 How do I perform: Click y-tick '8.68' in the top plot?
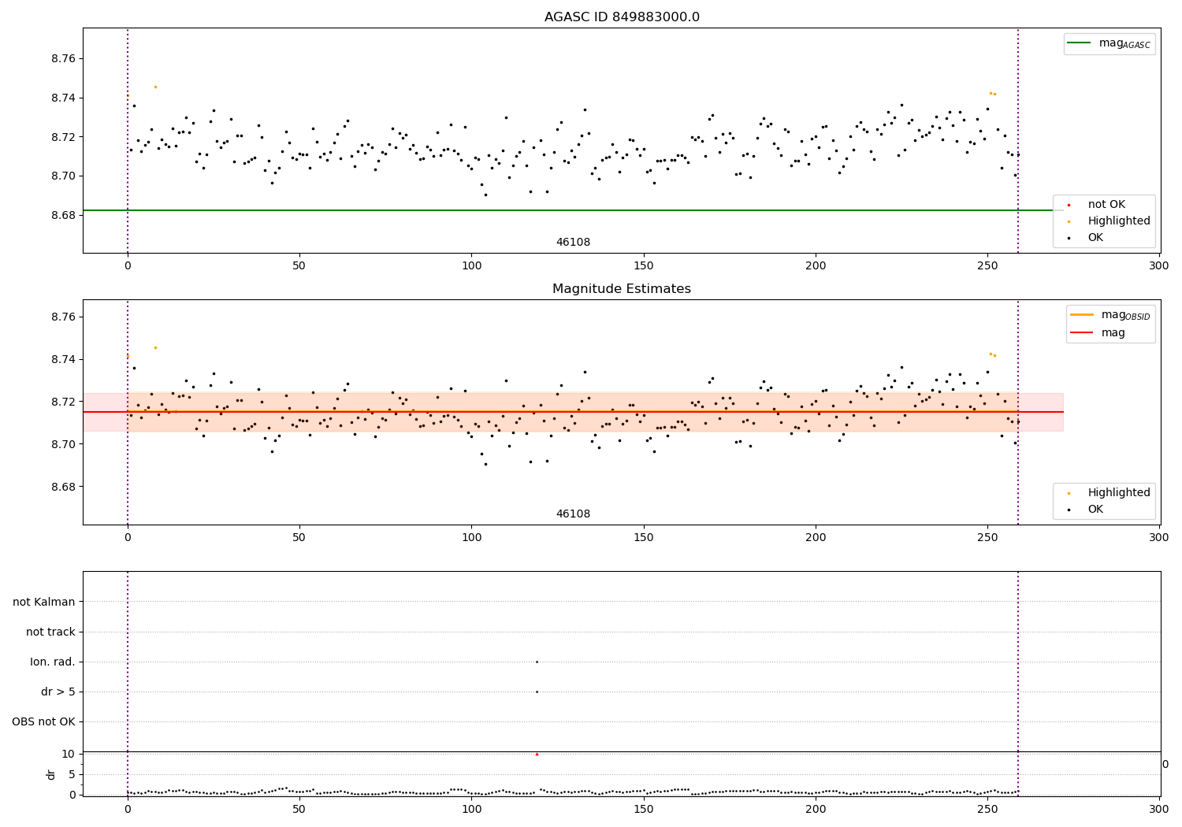coord(62,215)
